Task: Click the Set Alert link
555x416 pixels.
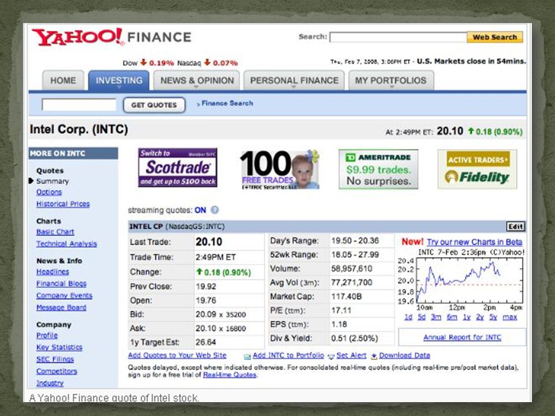Action: pos(351,355)
